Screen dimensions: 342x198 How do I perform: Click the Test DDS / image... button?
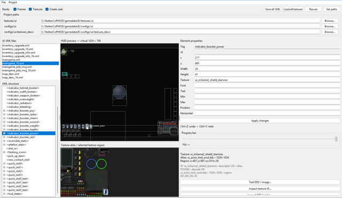(x=260, y=182)
